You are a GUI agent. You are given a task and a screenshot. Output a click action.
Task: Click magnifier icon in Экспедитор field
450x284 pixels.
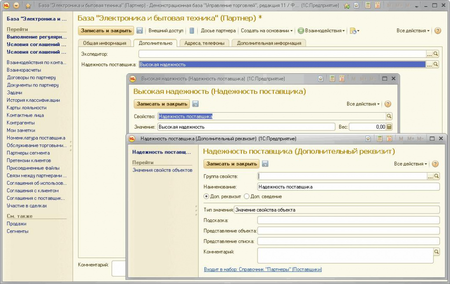click(435, 54)
